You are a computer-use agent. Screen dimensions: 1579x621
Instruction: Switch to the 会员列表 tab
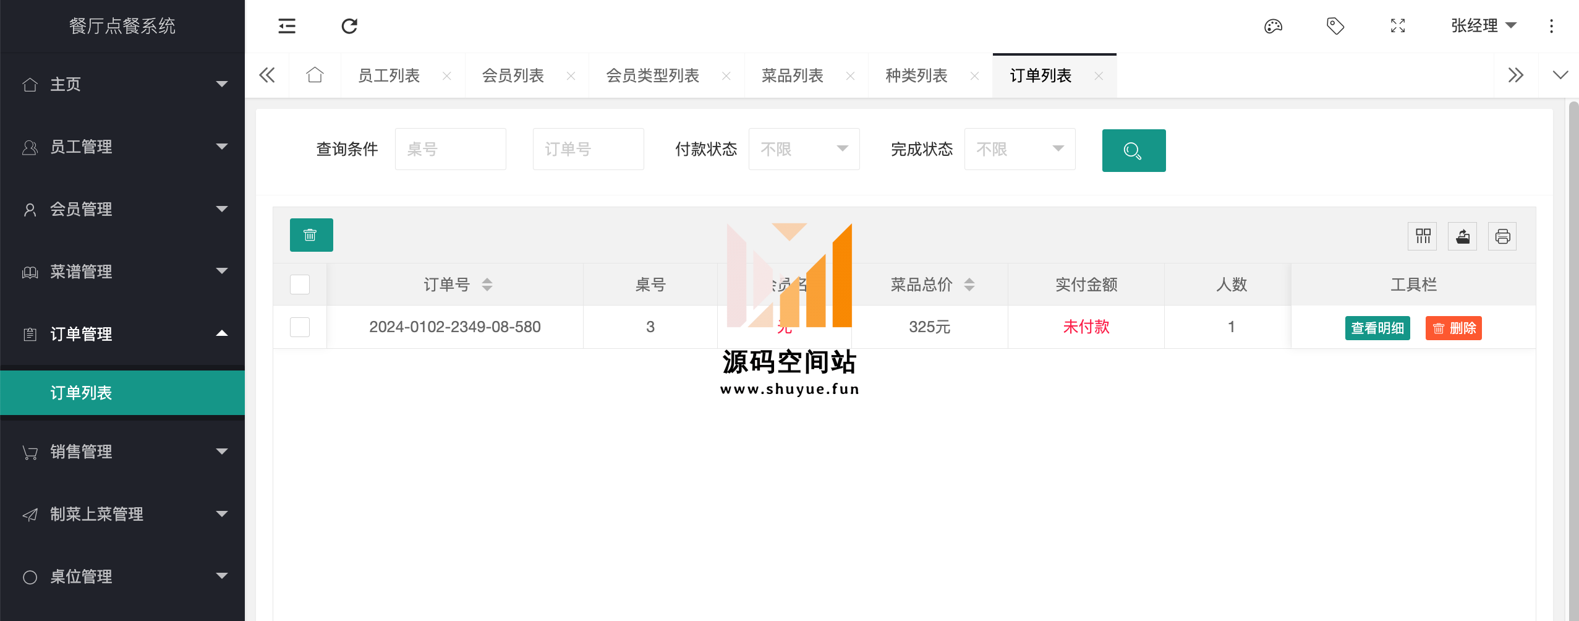513,76
